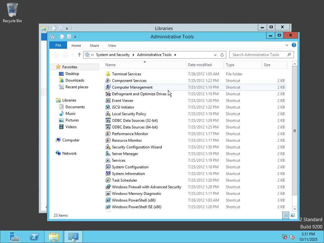Click Defragment and Optimize Drives icon

point(108,94)
